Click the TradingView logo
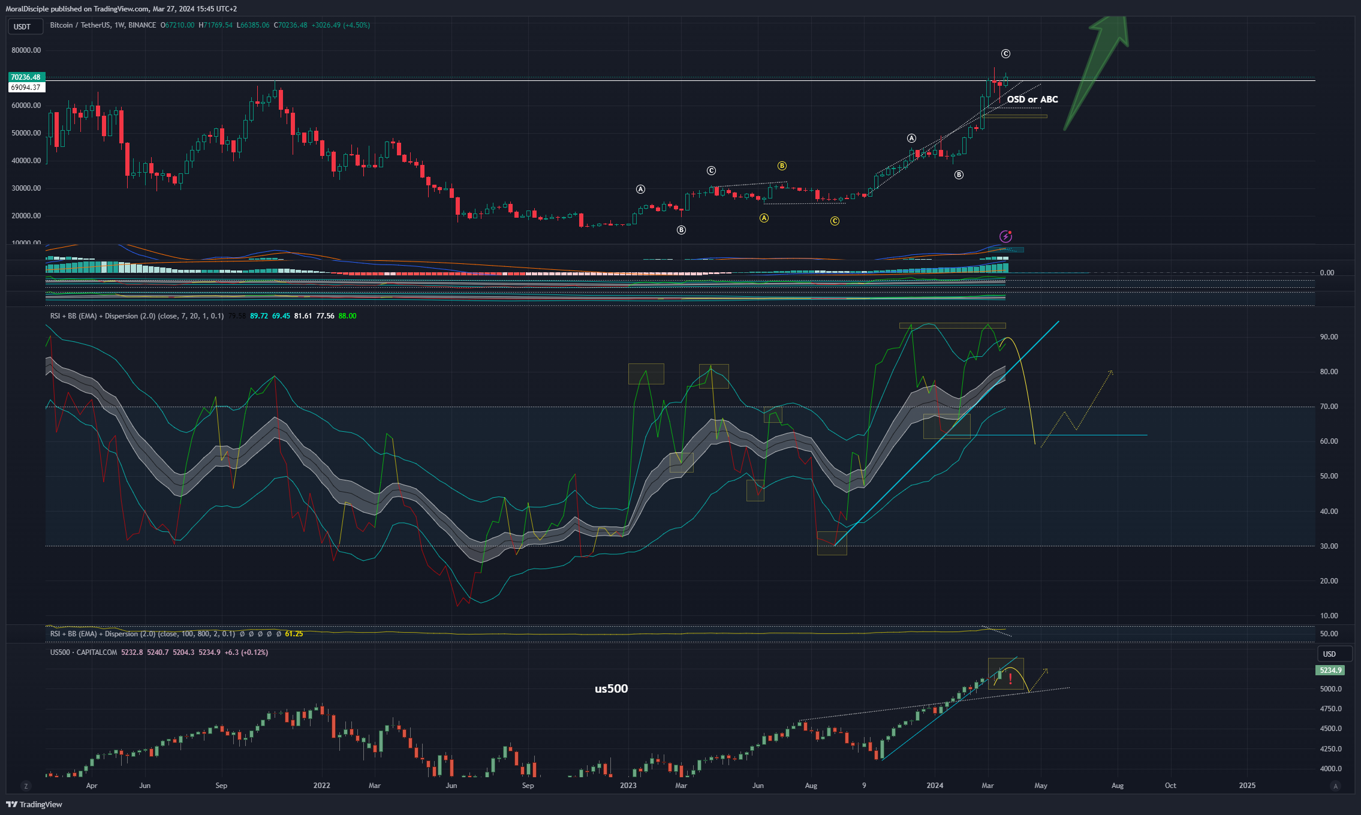The image size is (1361, 815). click(34, 804)
